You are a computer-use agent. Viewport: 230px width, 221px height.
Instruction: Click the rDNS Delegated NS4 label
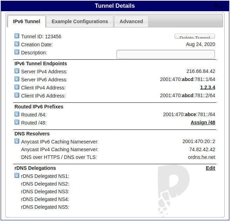[x=45, y=199]
